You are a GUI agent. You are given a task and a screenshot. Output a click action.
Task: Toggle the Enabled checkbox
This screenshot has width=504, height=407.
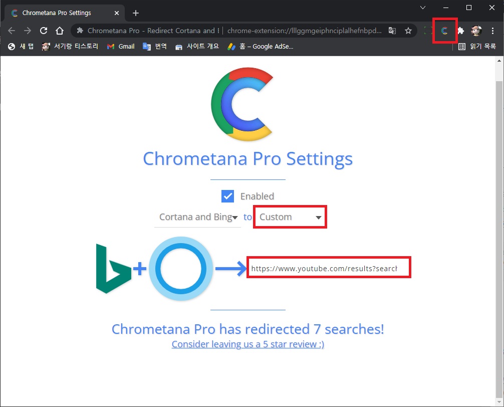coord(227,196)
